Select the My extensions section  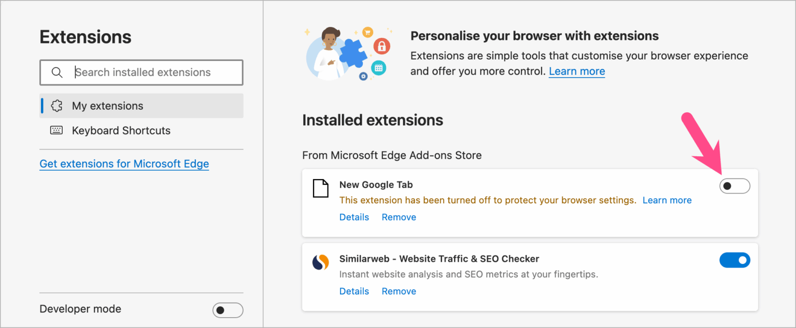(x=107, y=105)
